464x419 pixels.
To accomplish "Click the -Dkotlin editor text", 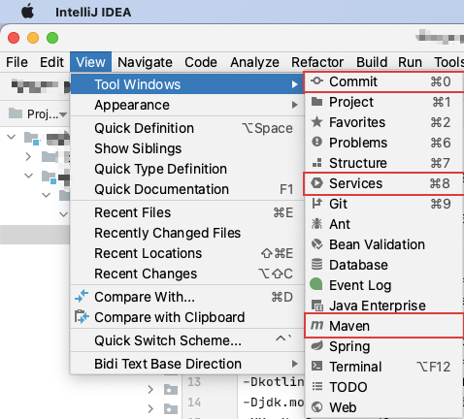I will [274, 382].
